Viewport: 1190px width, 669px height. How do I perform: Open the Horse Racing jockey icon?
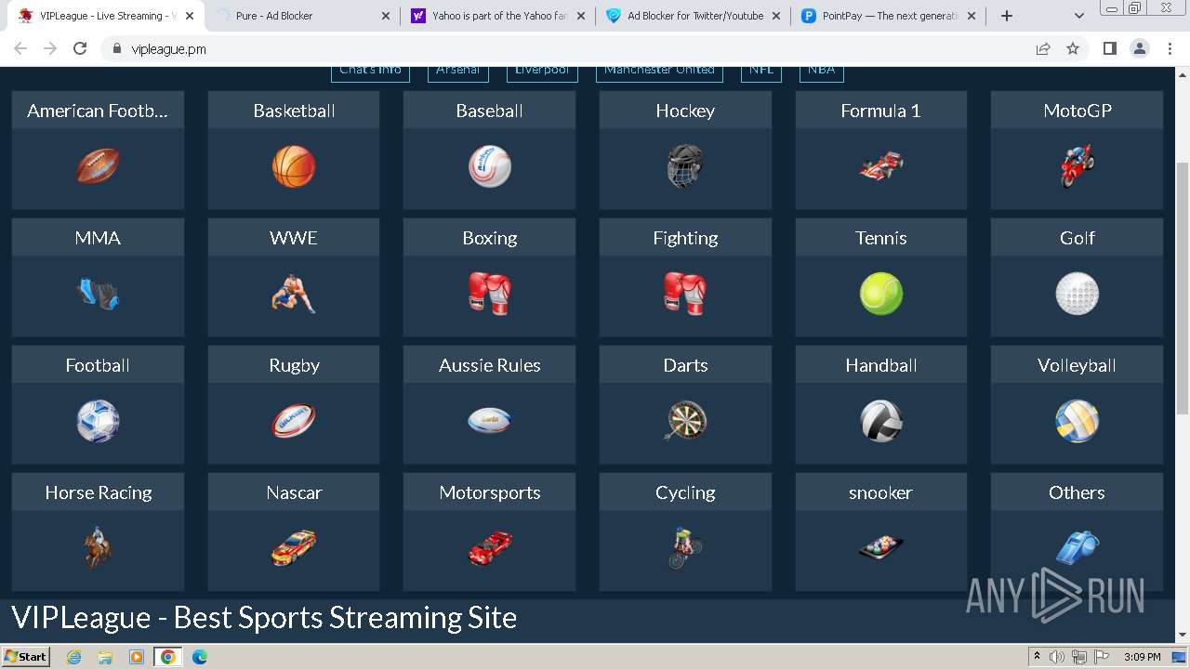[x=98, y=548]
